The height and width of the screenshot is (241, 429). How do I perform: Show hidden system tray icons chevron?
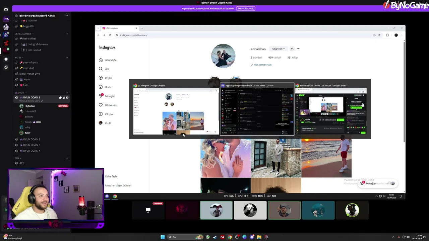coord(393,237)
